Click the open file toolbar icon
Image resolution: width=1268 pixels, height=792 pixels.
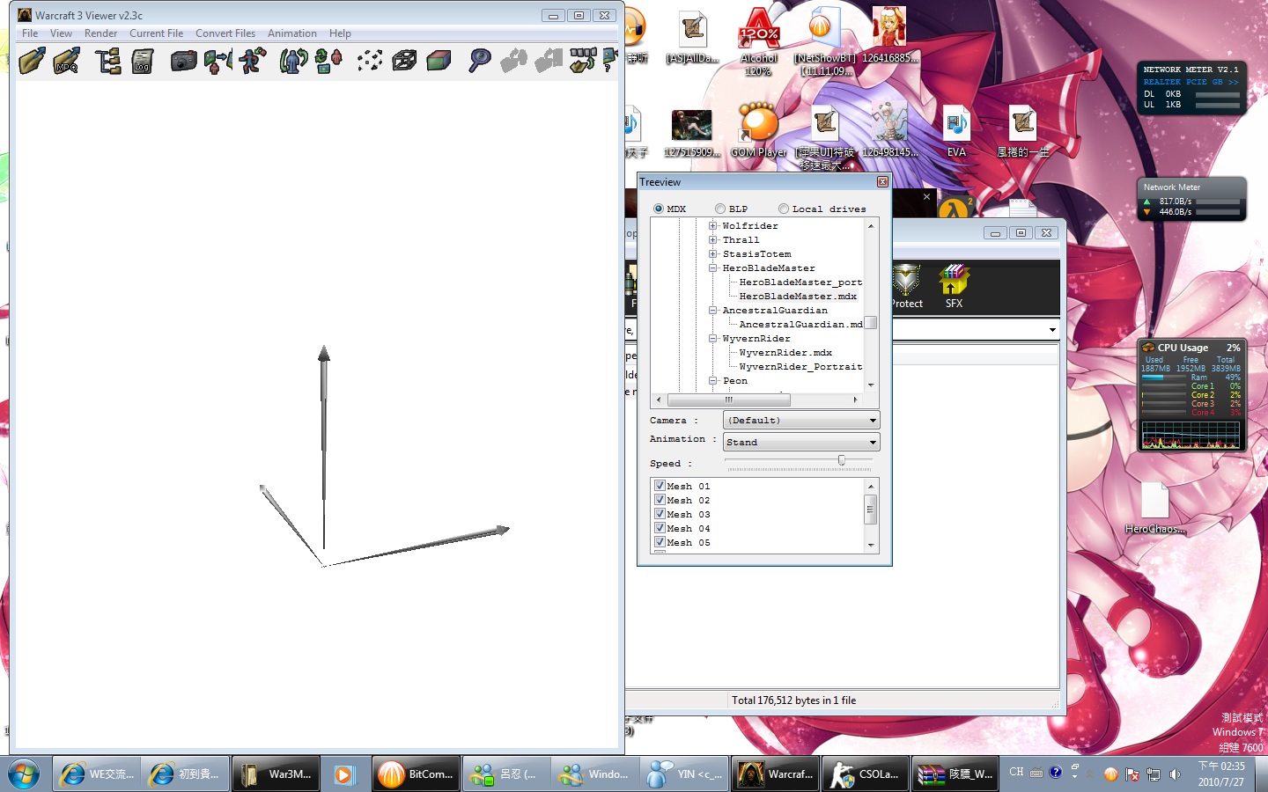[x=33, y=61]
